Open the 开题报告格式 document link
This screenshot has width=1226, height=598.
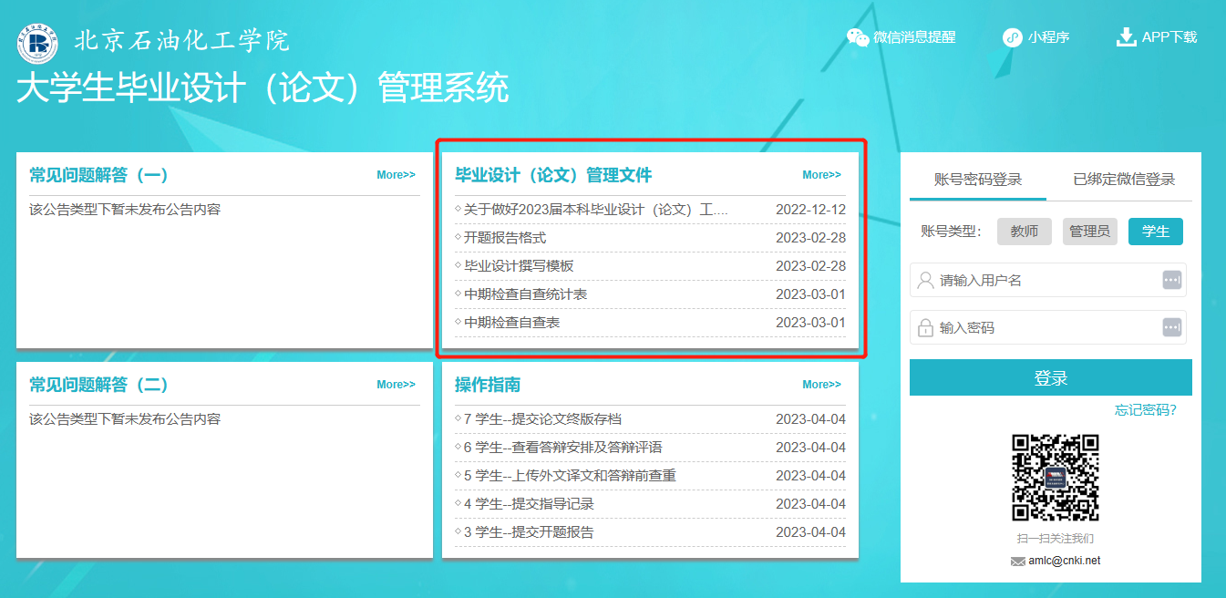(505, 238)
